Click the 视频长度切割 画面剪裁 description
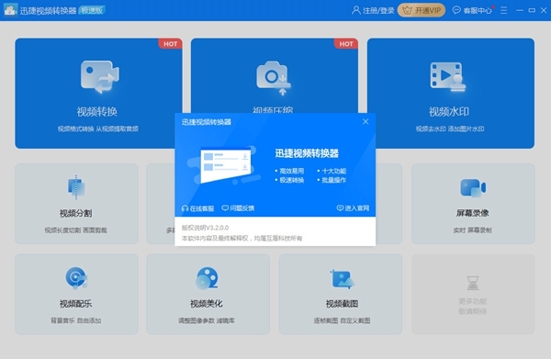The image size is (551, 359). point(76,230)
